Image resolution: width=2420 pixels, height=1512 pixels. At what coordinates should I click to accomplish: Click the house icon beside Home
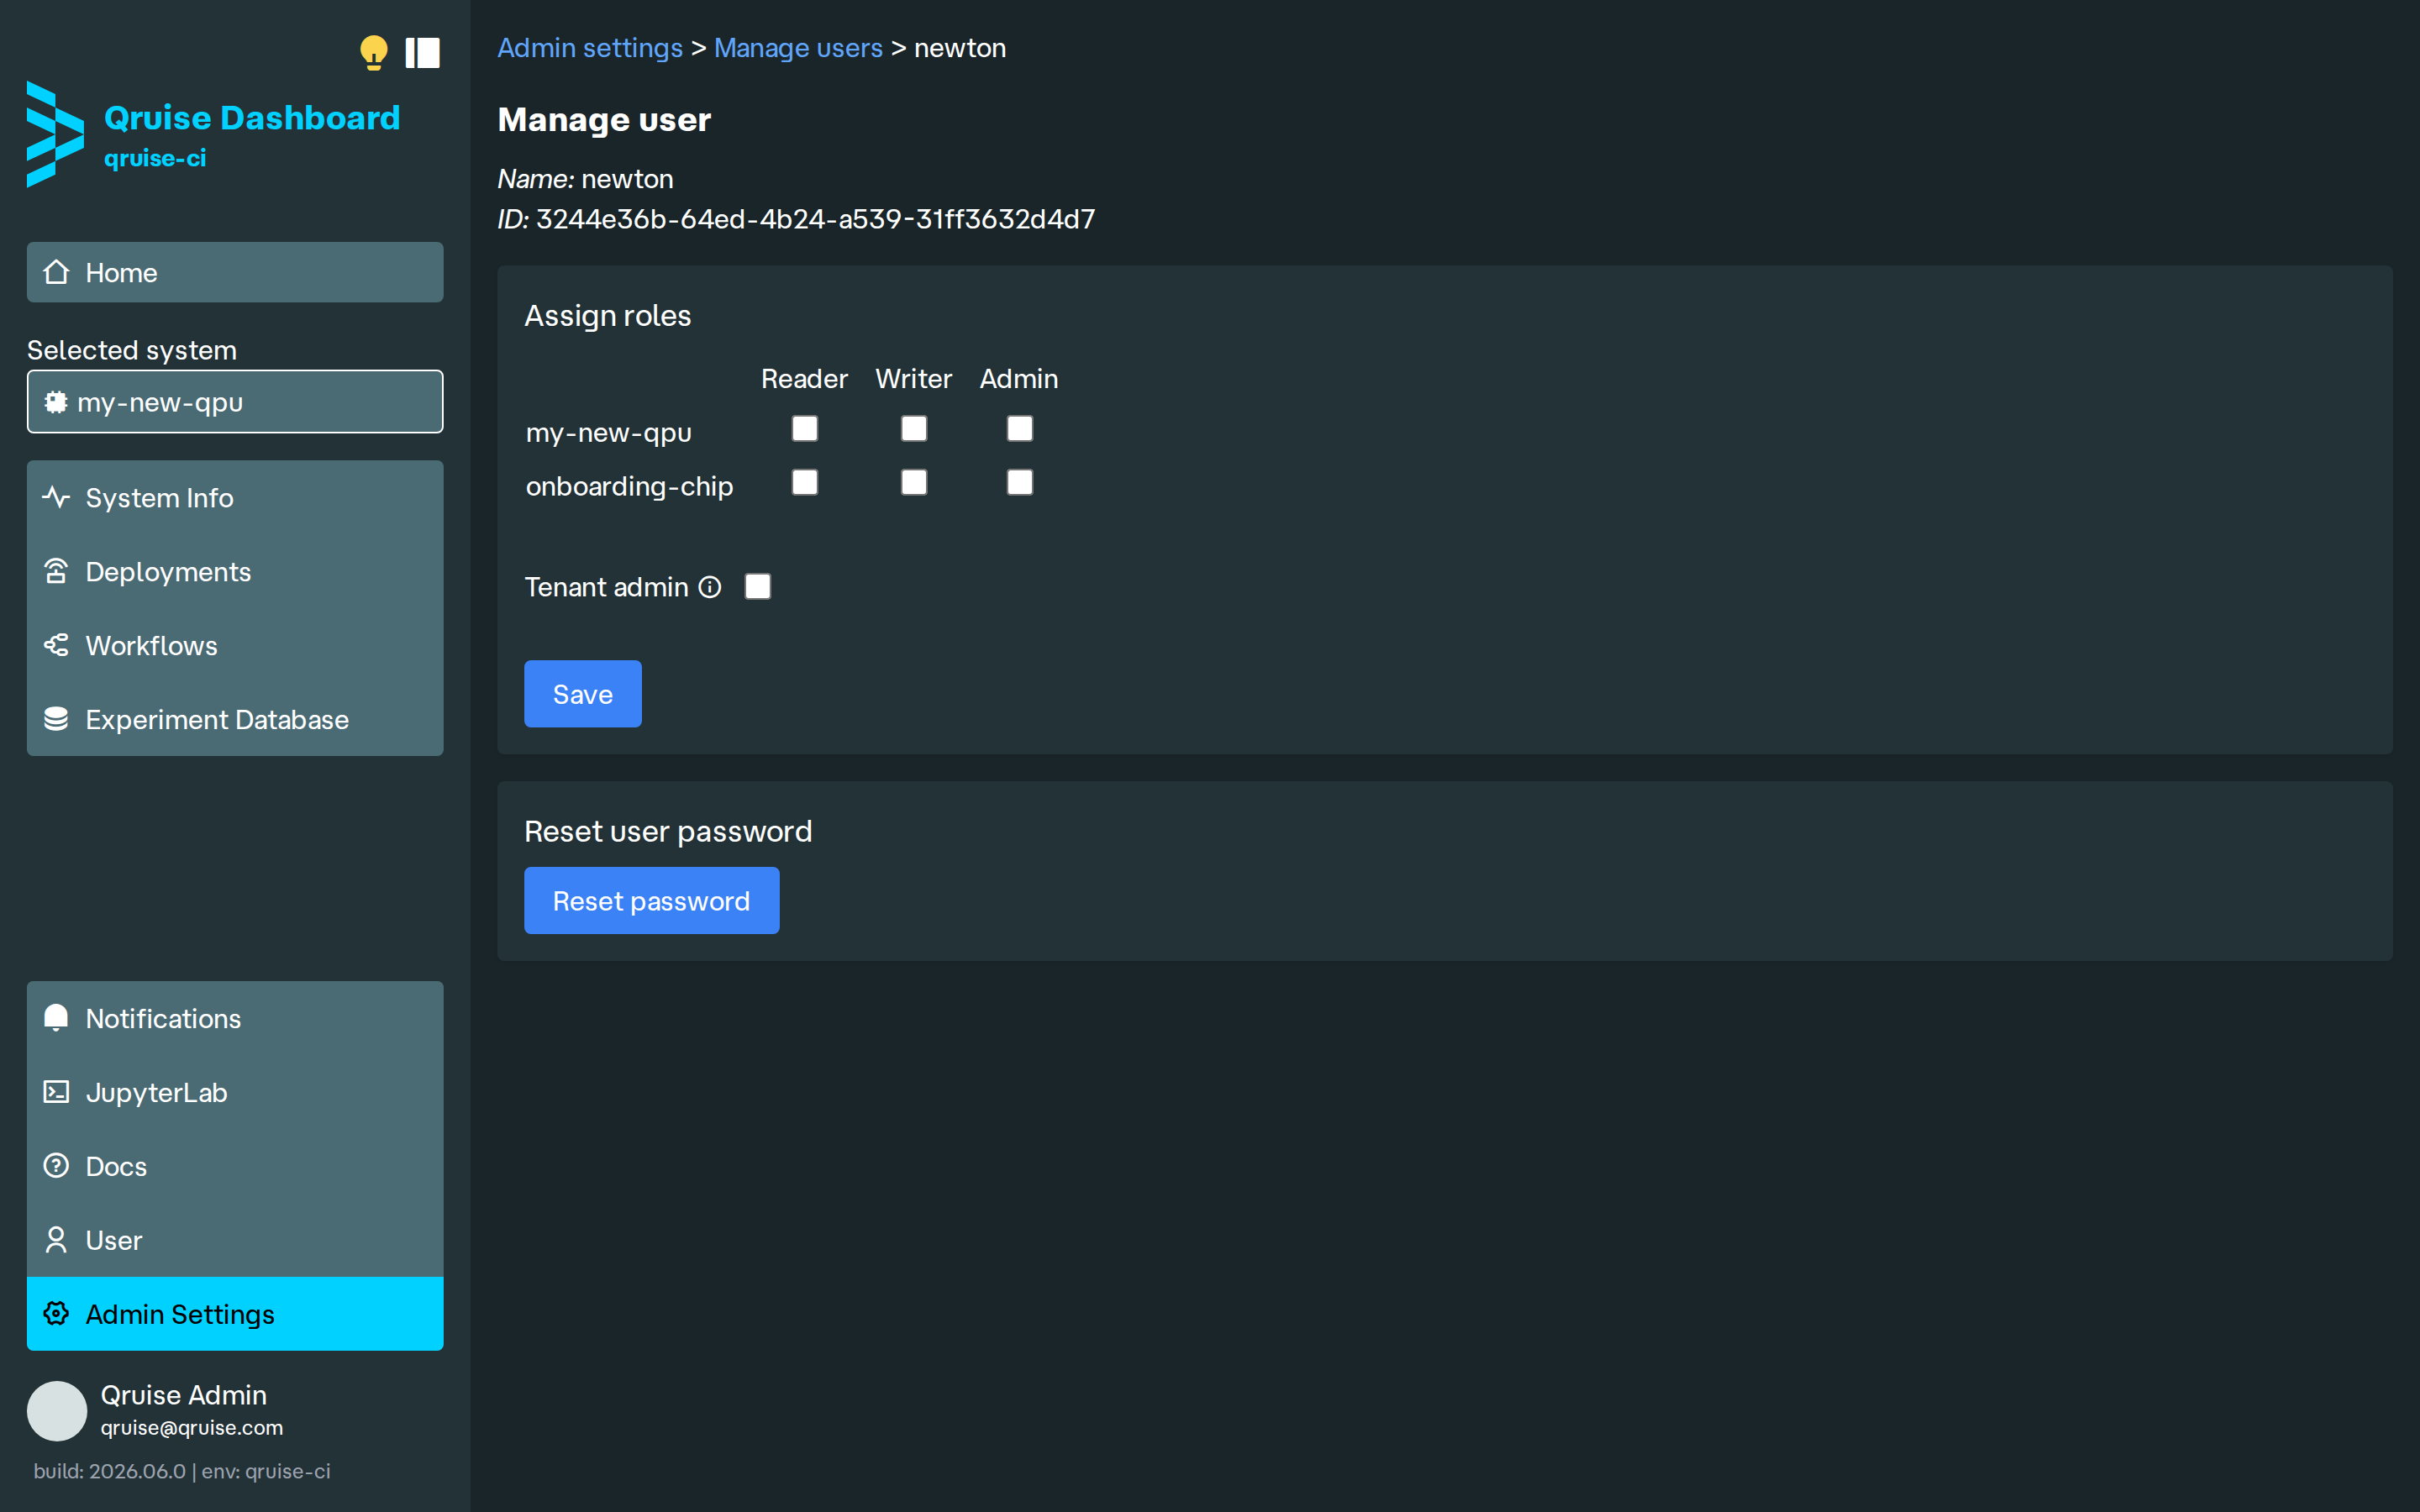(56, 272)
